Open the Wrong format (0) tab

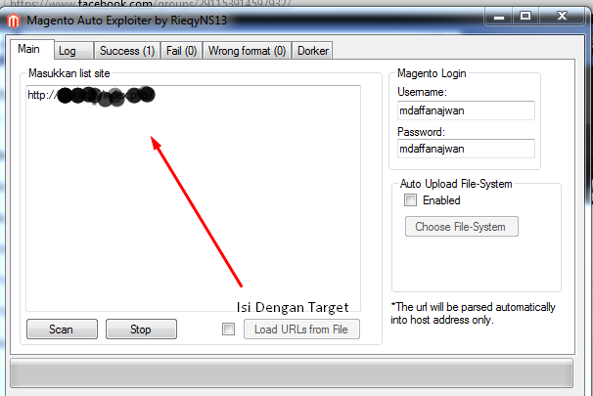click(x=247, y=51)
